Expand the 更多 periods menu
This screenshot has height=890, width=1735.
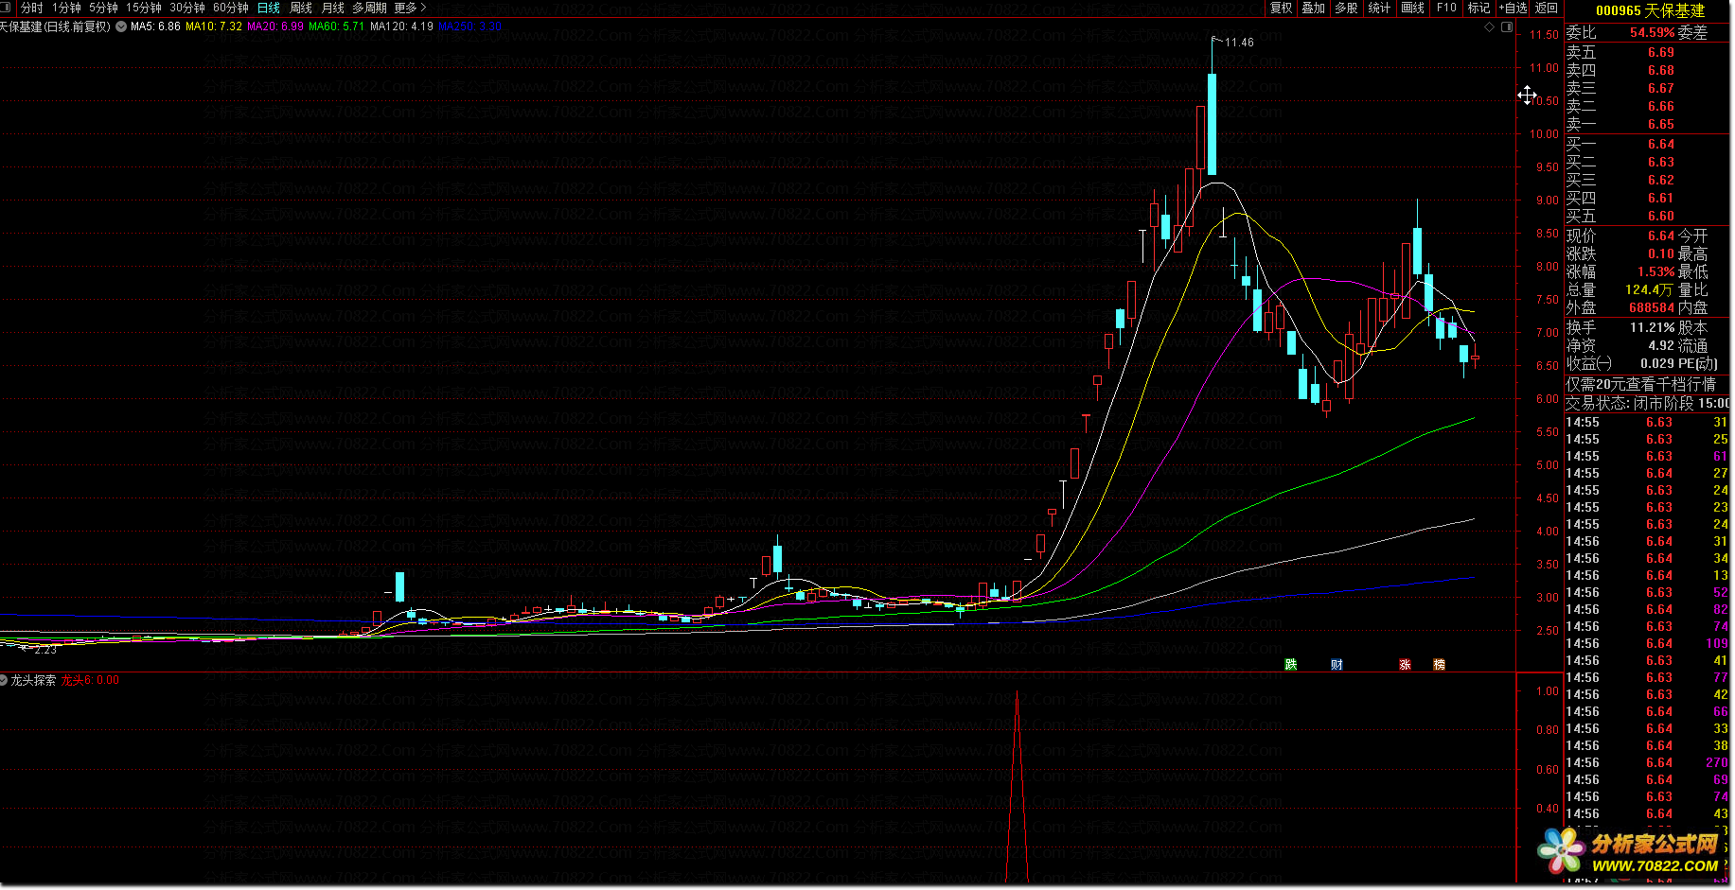point(410,8)
